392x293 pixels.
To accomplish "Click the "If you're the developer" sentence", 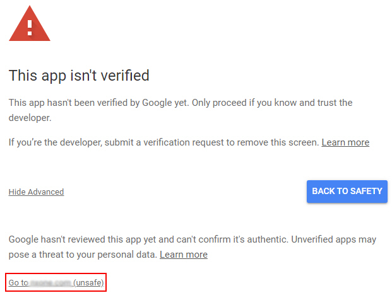I will [56, 142].
